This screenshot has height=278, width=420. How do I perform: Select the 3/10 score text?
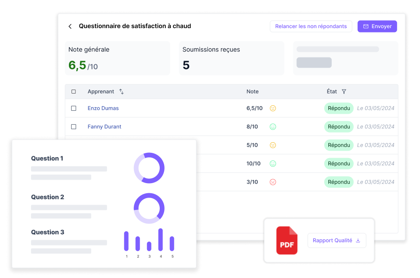[252, 182]
